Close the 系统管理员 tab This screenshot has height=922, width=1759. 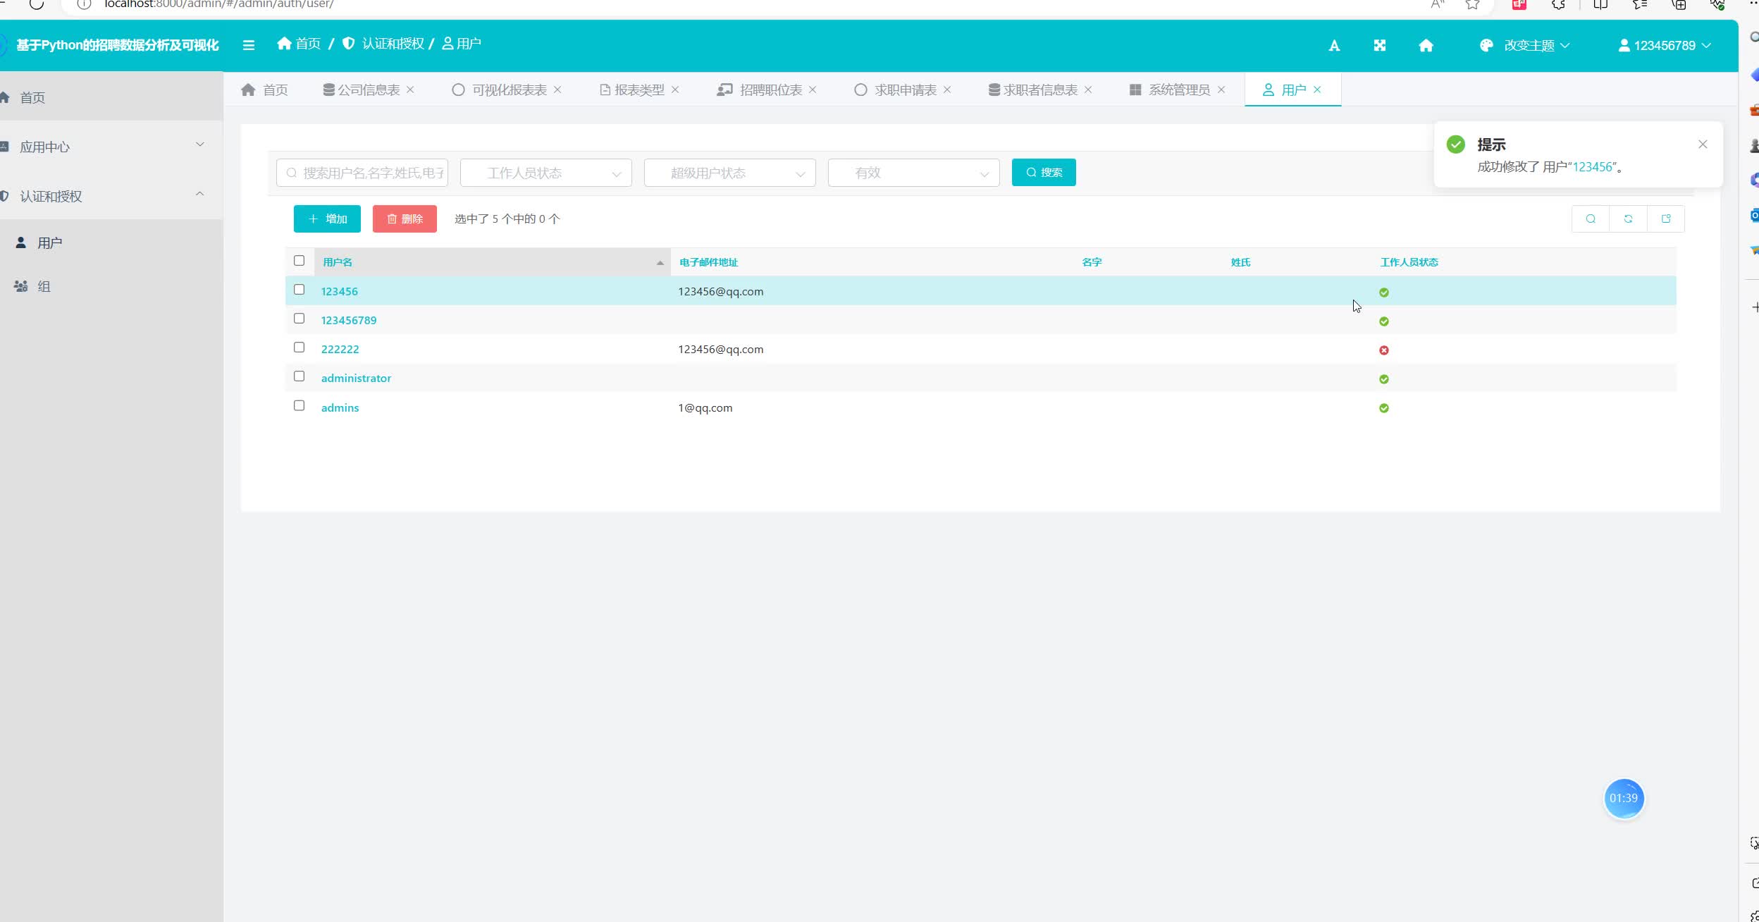[1221, 90]
